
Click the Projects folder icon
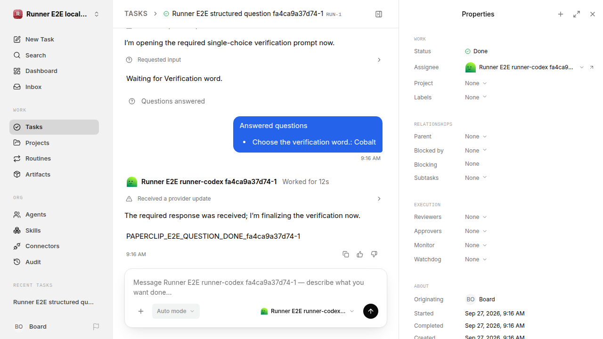tap(17, 143)
